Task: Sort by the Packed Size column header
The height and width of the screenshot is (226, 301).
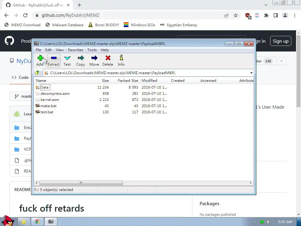Action: pos(125,81)
